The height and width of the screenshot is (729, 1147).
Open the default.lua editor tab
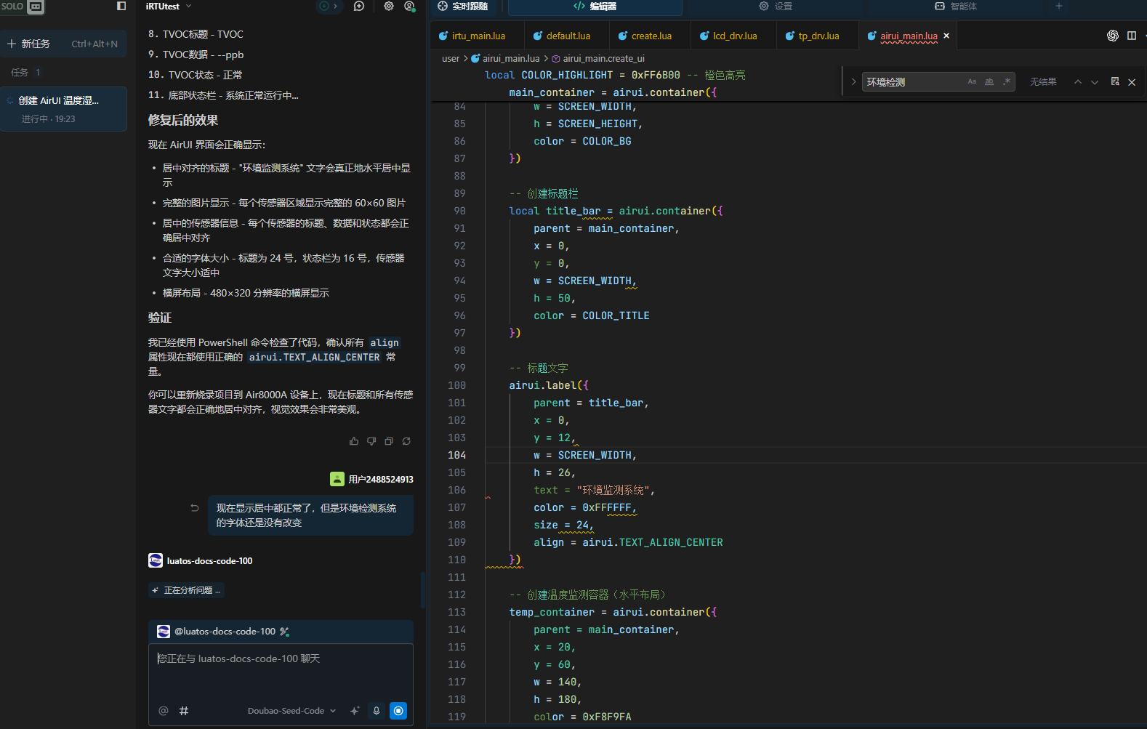click(x=568, y=36)
